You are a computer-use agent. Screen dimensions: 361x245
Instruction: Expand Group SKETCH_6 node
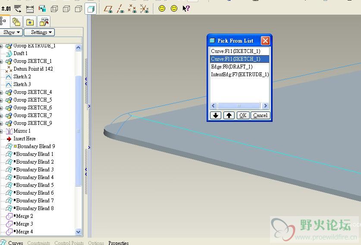(x=1, y=108)
